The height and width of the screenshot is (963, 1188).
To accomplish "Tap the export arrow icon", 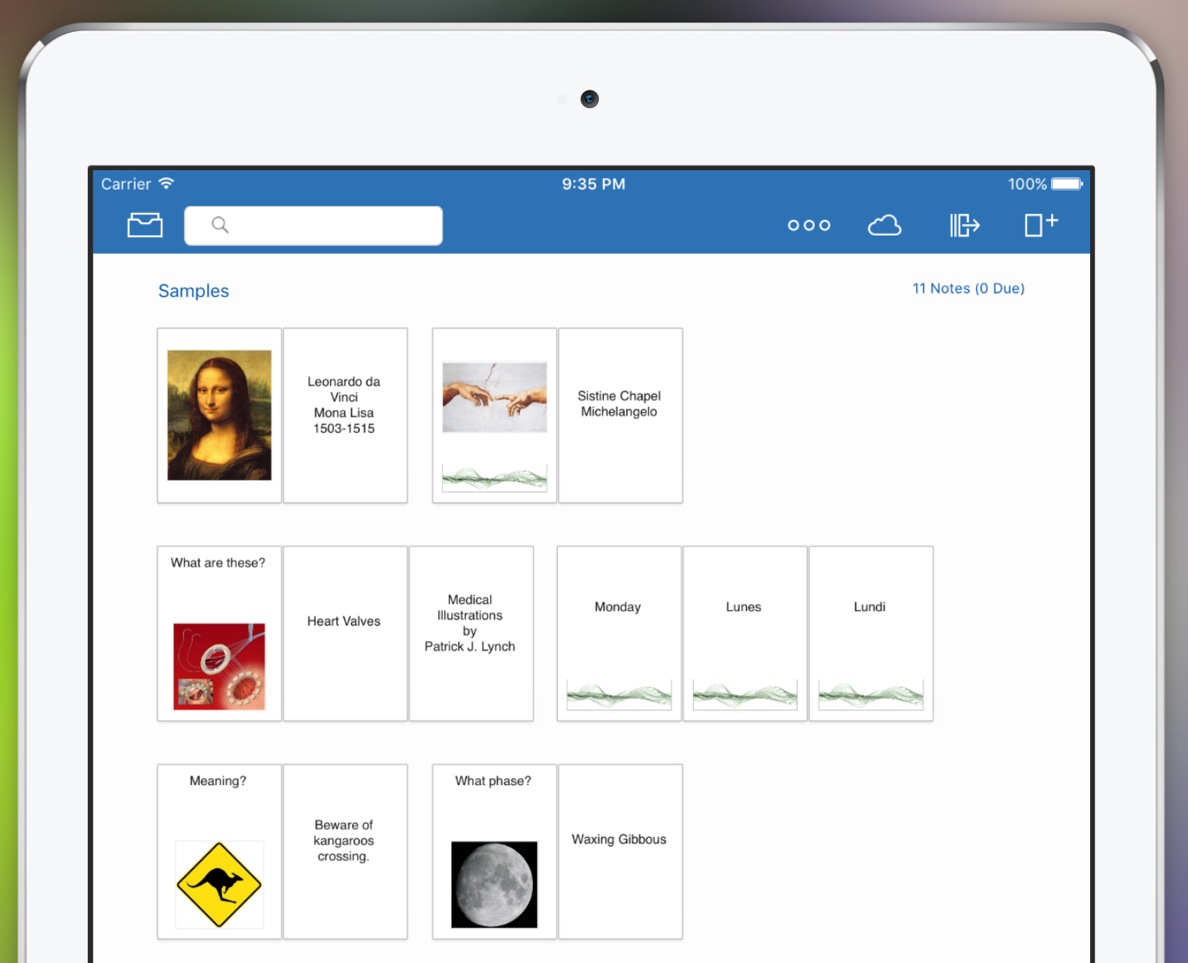I will pos(964,225).
